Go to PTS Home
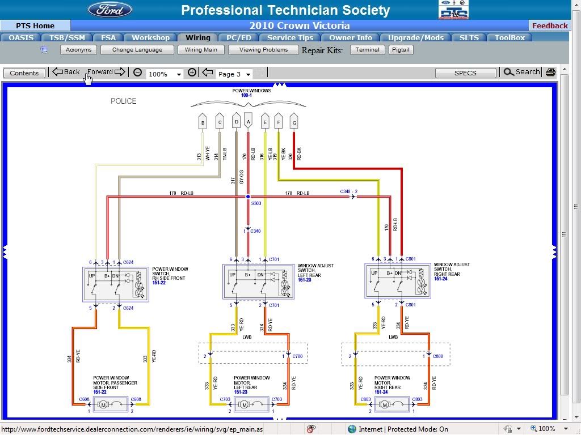Image resolution: width=581 pixels, height=435 pixels. (x=35, y=25)
